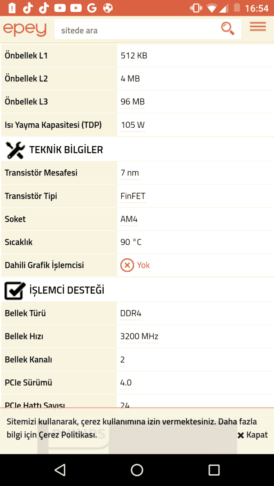Tap the 3200 MHz memory speed value
This screenshot has width=274, height=486.
click(139, 336)
